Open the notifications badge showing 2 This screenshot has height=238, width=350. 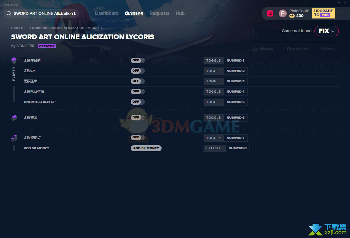[270, 13]
